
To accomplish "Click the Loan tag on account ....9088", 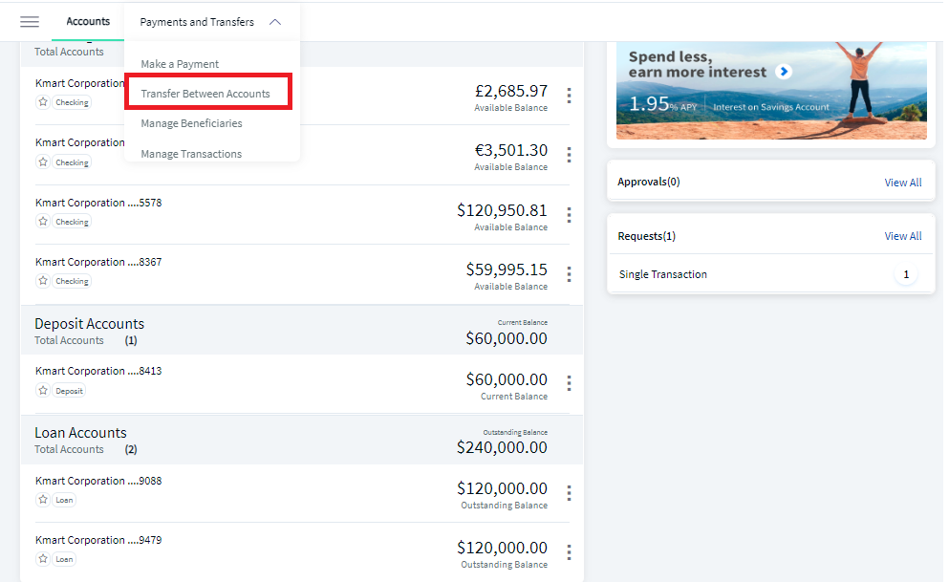I will pyautogui.click(x=64, y=501).
